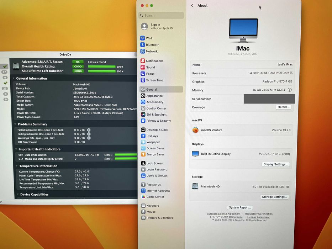Open the Regulatory Certification link
The height and width of the screenshot is (249, 332).
(x=259, y=214)
